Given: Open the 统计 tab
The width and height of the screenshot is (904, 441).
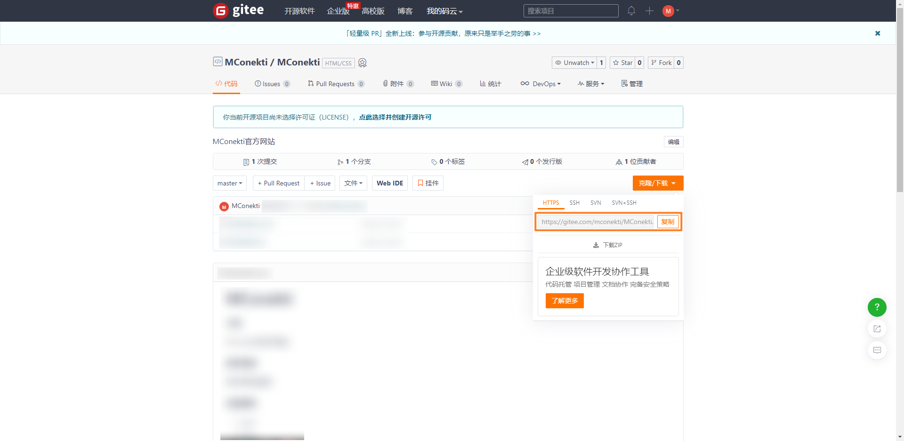Looking at the screenshot, I should click(x=490, y=84).
